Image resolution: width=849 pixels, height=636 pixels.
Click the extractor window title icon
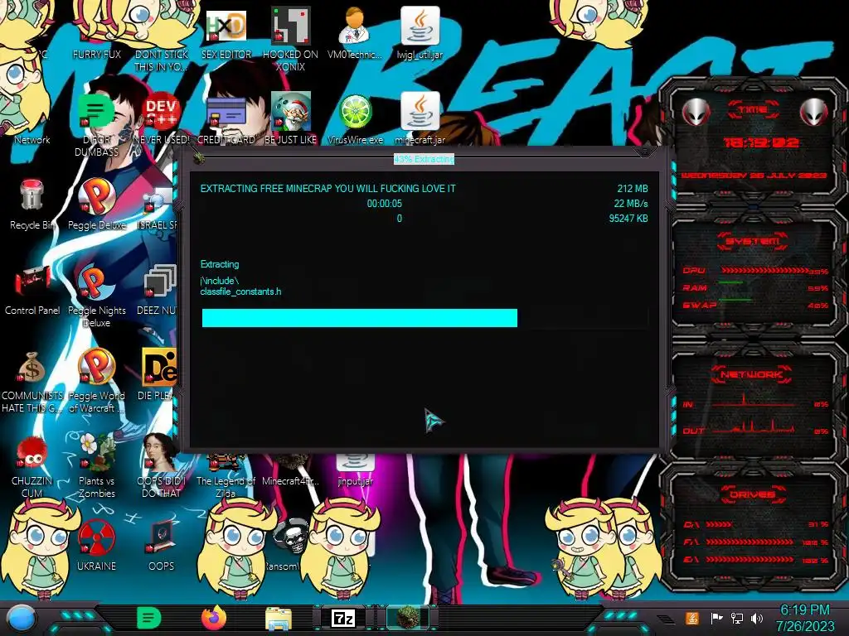point(199,158)
